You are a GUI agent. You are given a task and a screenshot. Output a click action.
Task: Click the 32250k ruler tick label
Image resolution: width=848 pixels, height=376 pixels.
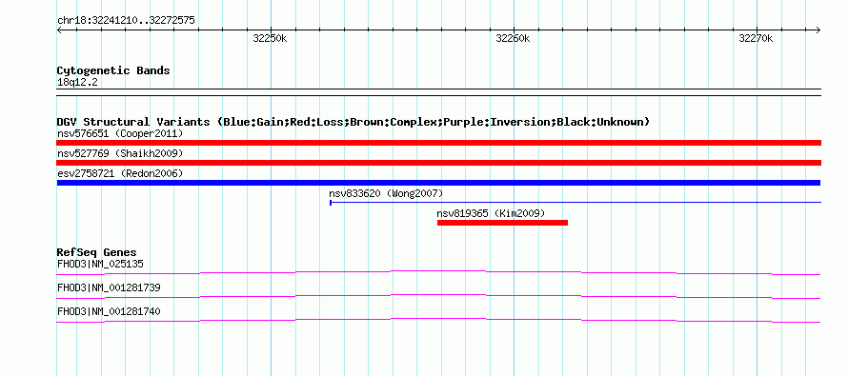270,38
